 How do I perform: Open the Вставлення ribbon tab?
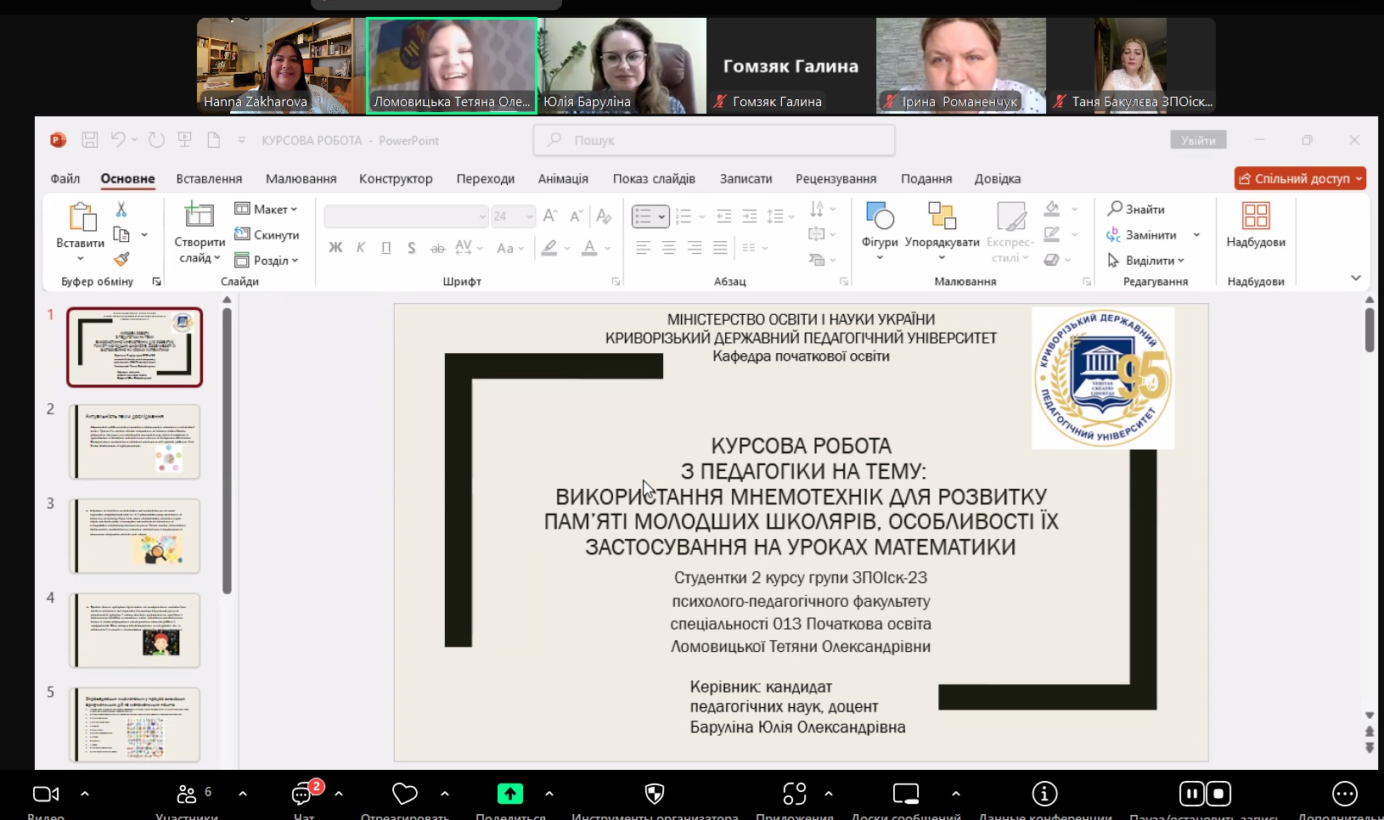[209, 178]
